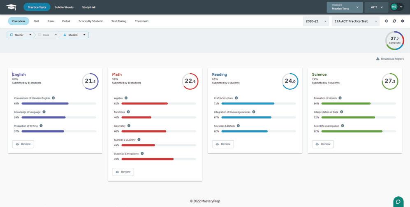Screen dimensions: 410x207
Task: Click the Reading 24.0 score circle
Action: coord(290,81)
